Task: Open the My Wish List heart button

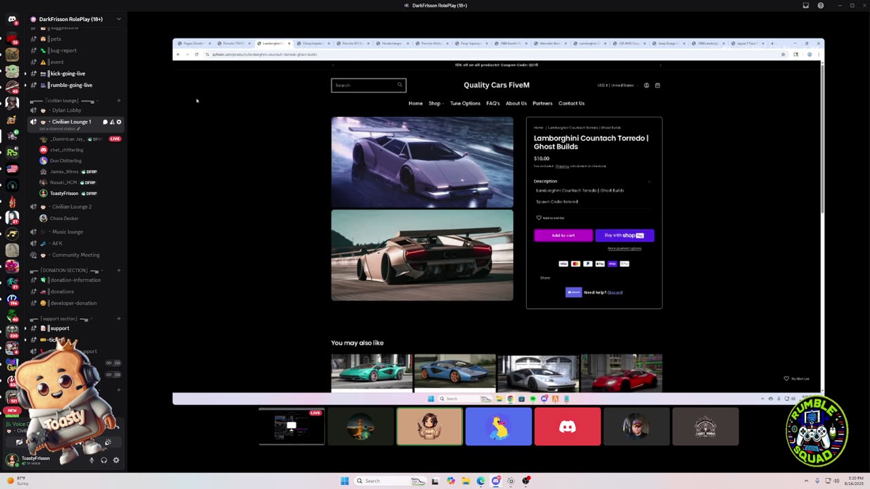Action: pyautogui.click(x=796, y=378)
